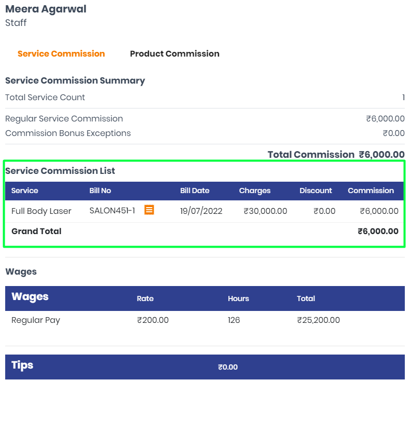This screenshot has width=410, height=421.
Task: Click the ₹200.00 rate value
Action: point(153,320)
